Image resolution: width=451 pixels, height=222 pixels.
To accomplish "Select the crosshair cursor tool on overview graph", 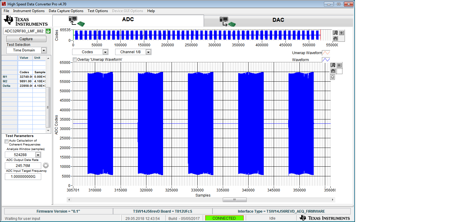I will (x=341, y=33).
